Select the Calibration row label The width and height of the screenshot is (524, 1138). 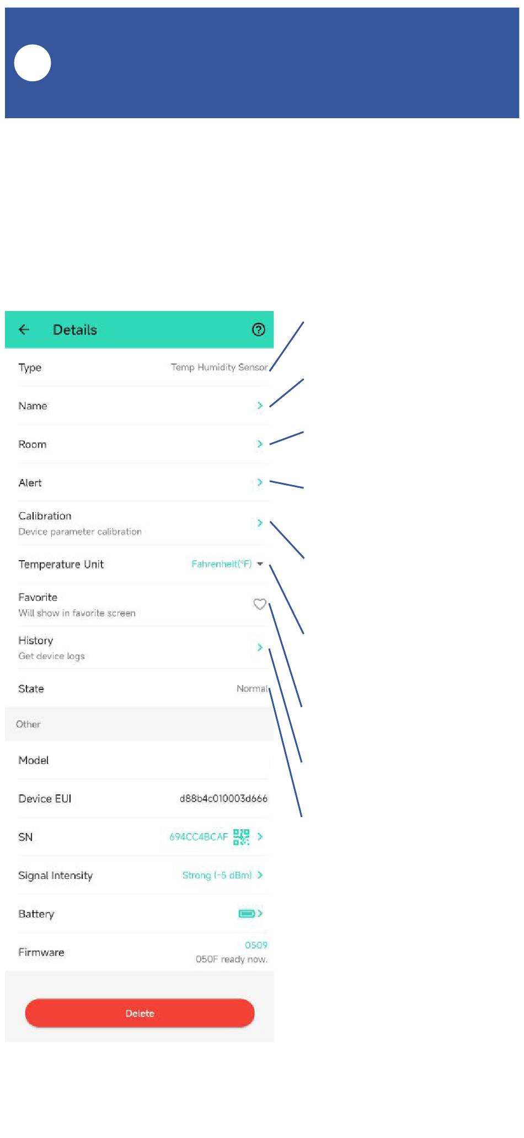tap(45, 516)
